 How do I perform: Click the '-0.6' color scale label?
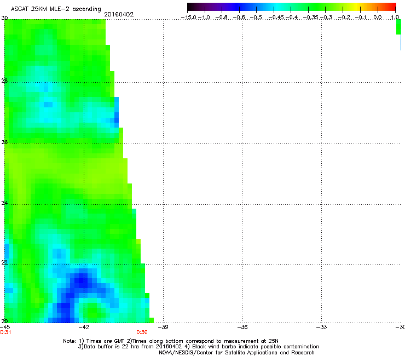point(239,18)
